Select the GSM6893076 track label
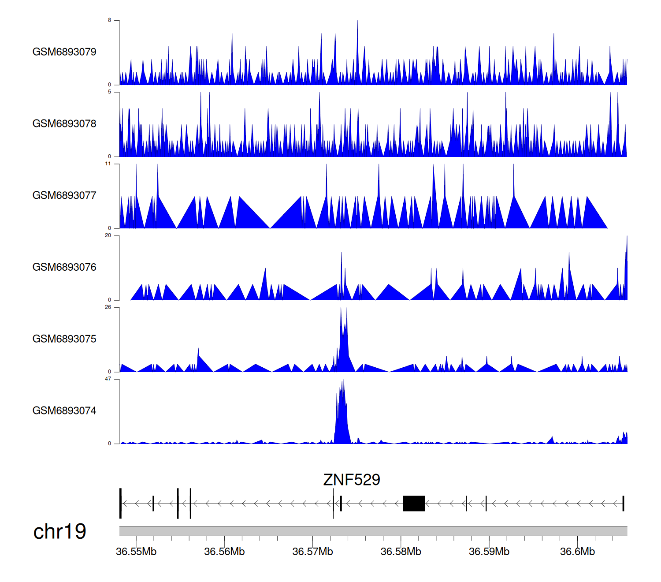This screenshot has height=582, width=661. tap(64, 267)
